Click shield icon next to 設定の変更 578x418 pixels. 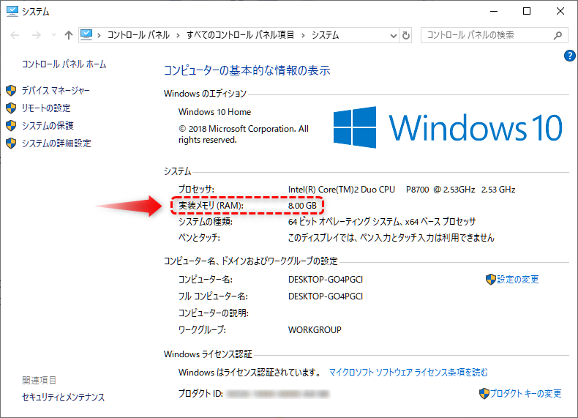coord(491,280)
